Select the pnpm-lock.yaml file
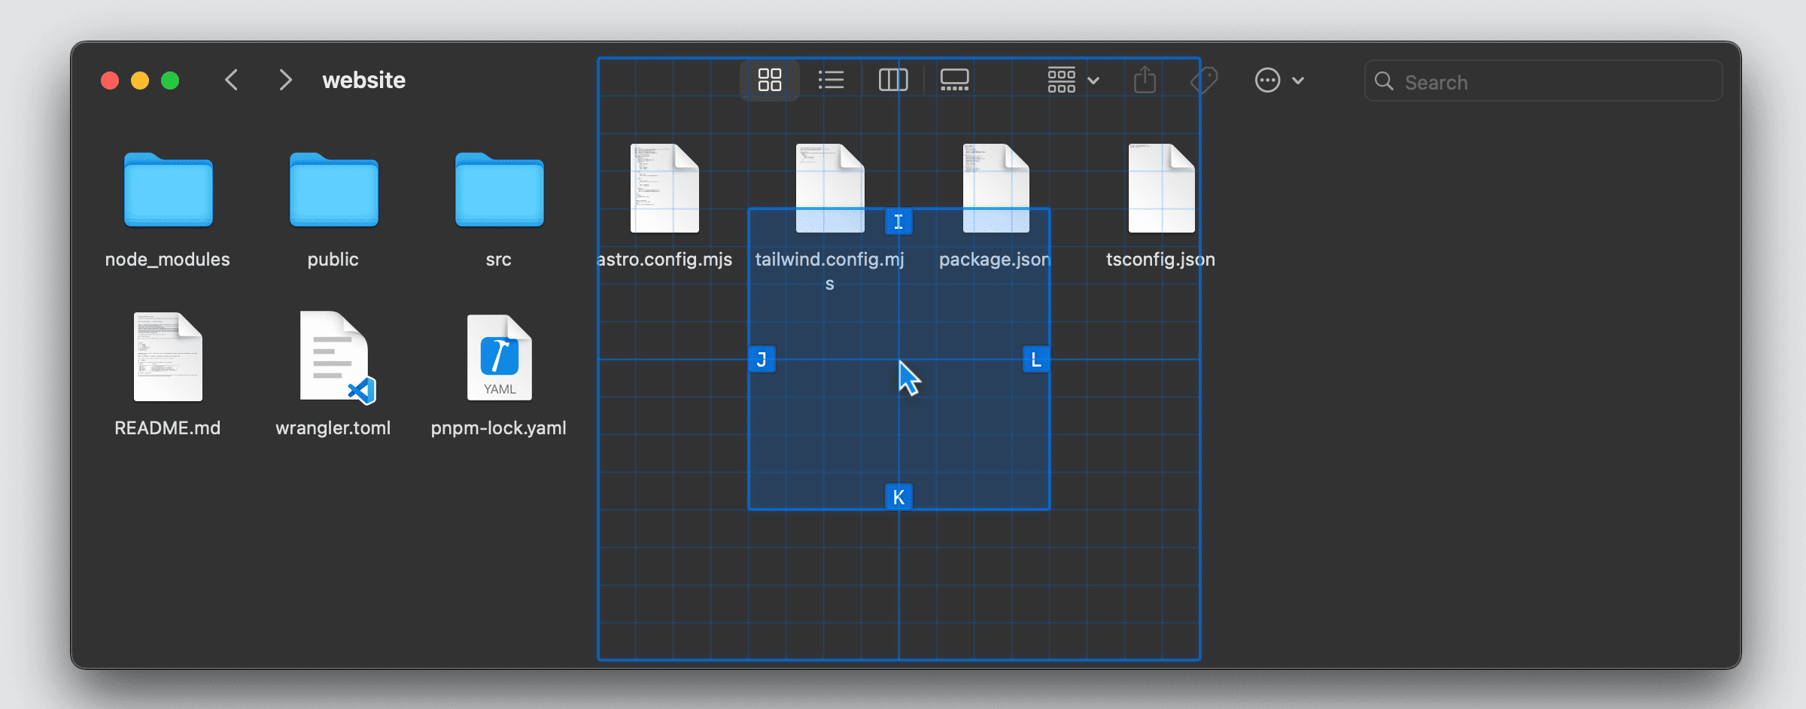 499,358
